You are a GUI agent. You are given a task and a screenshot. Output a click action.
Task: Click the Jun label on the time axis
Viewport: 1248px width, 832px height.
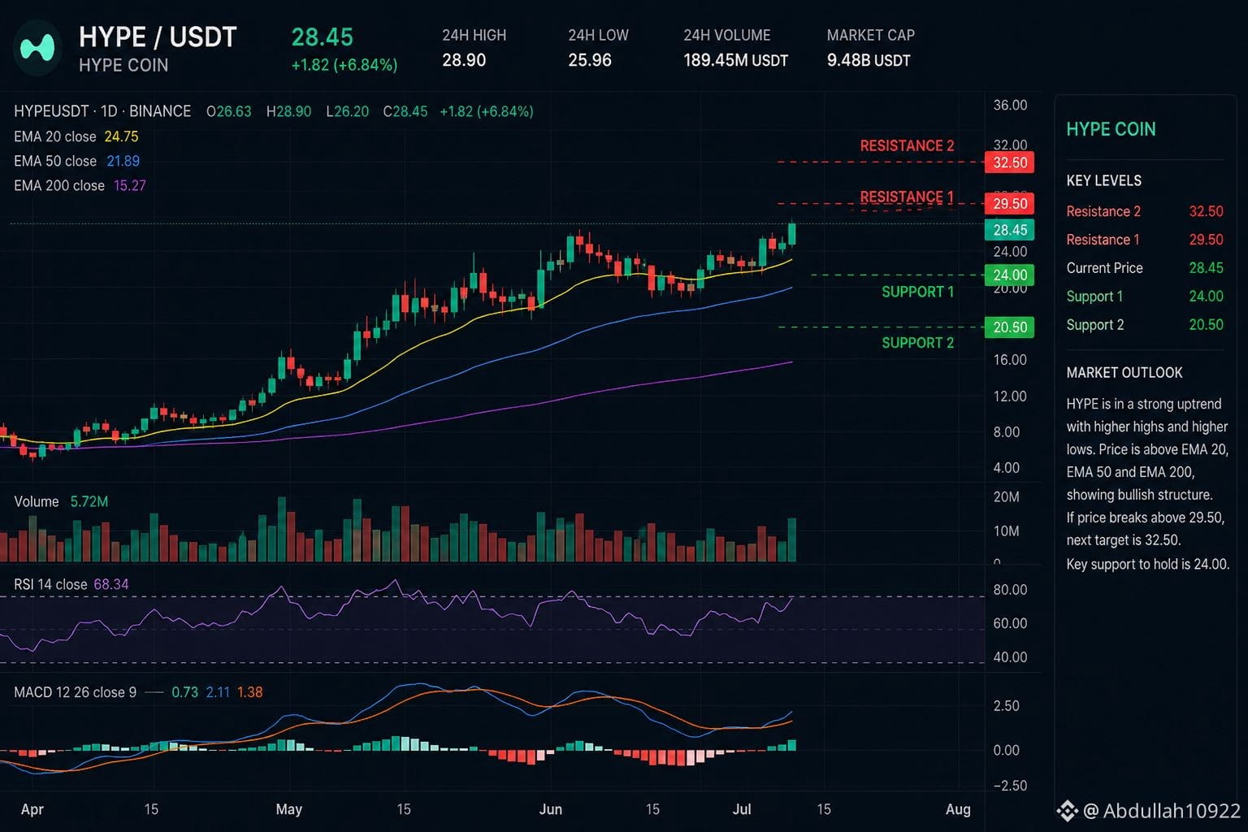(551, 809)
